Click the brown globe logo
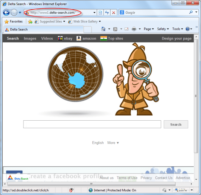 click(75, 74)
